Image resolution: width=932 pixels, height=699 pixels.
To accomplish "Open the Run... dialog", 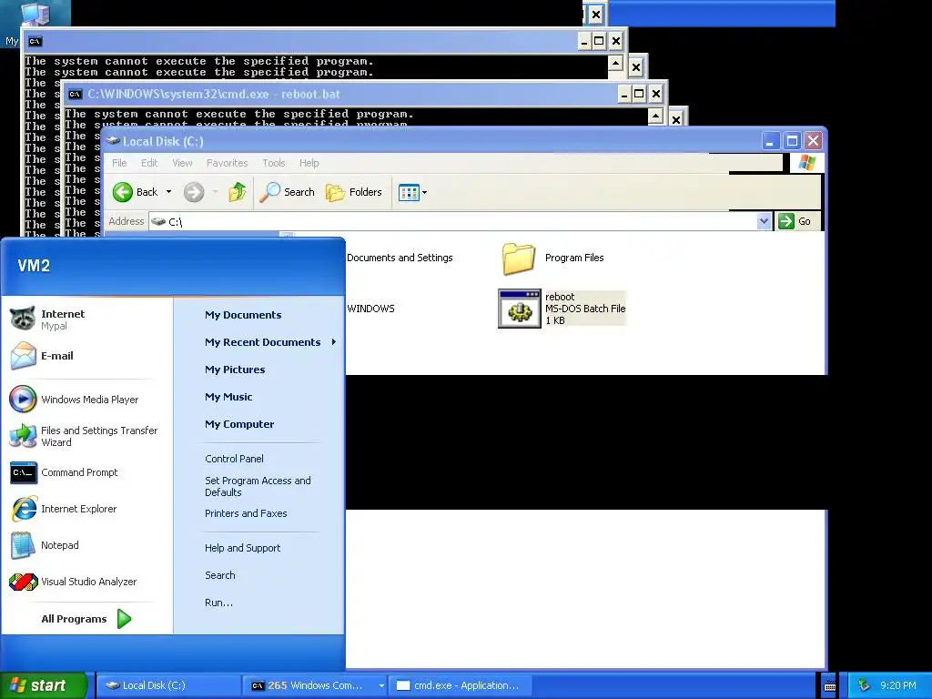I will click(218, 603).
